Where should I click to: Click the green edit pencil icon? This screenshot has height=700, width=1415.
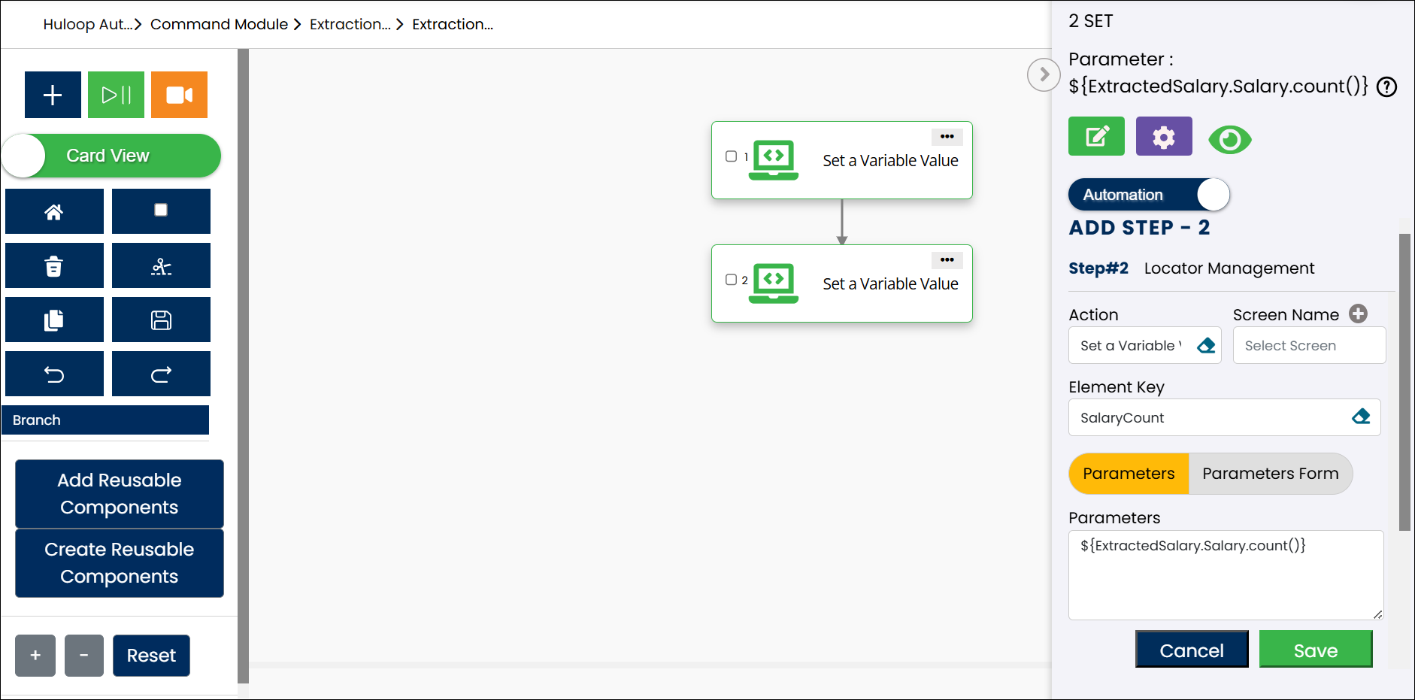[x=1096, y=137]
